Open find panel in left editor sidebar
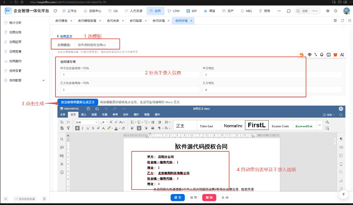The width and height of the screenshot is (353, 205). [62, 139]
